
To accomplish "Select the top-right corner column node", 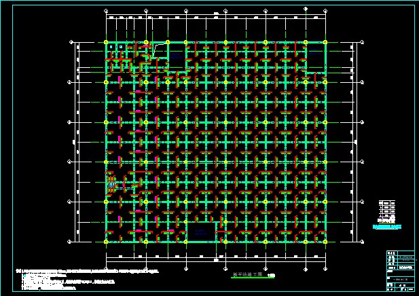I will pos(325,43).
